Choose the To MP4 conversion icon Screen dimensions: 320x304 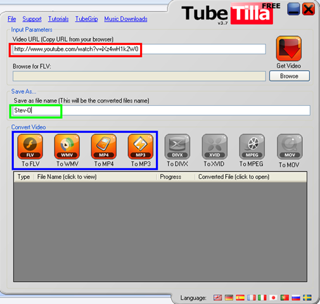[104, 146]
